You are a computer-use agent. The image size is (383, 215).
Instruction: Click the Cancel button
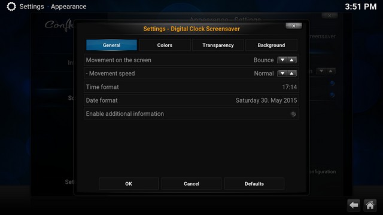coord(191,184)
